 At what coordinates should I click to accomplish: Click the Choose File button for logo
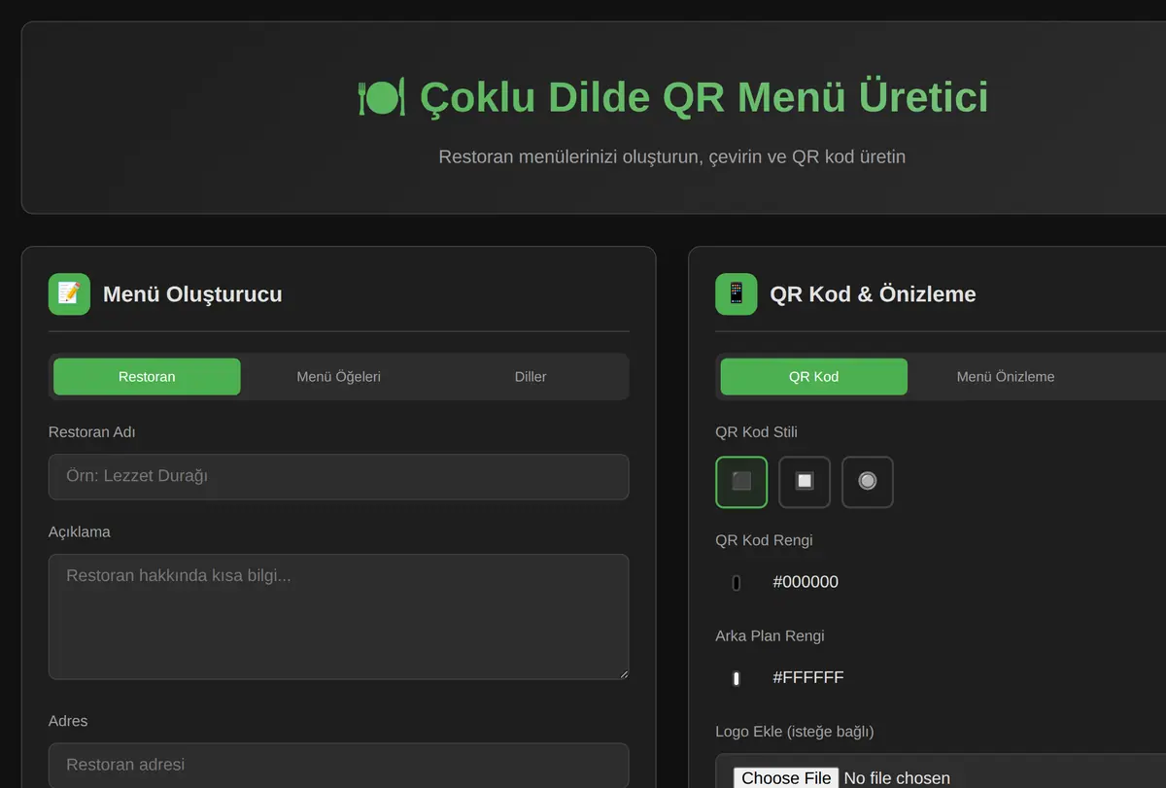click(786, 778)
